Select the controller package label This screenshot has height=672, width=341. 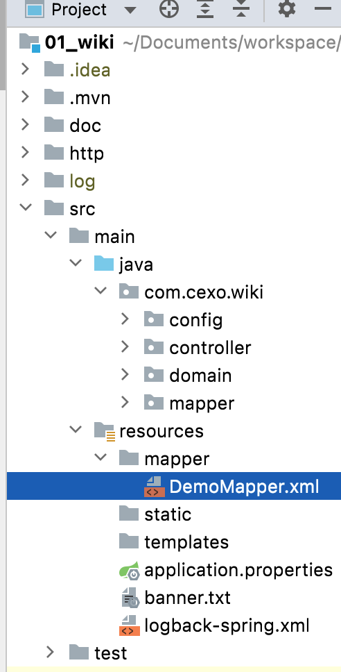pos(210,348)
